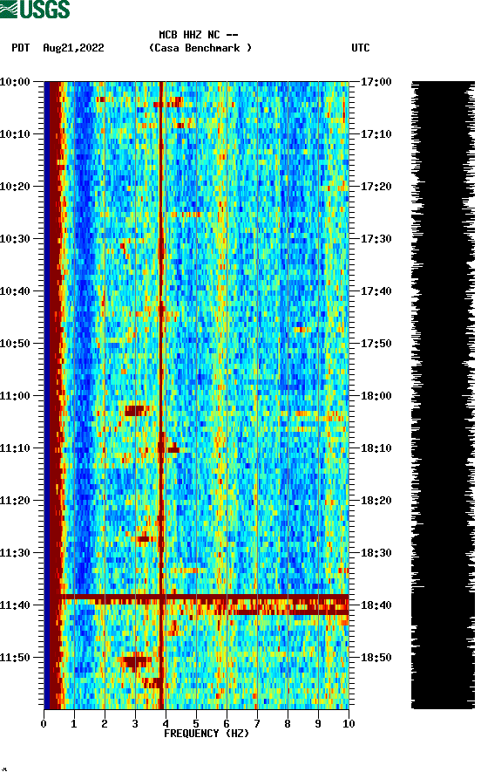The image size is (481, 779).
Task: Click the 11:30 PDT time label
Action: (x=15, y=553)
